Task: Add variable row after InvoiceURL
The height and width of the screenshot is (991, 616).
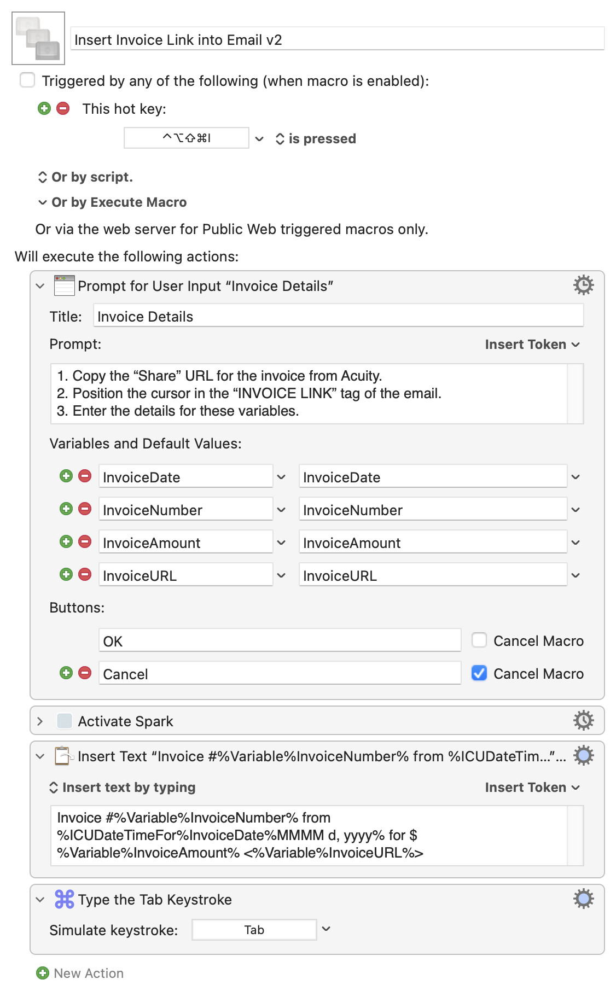Action: (66, 574)
